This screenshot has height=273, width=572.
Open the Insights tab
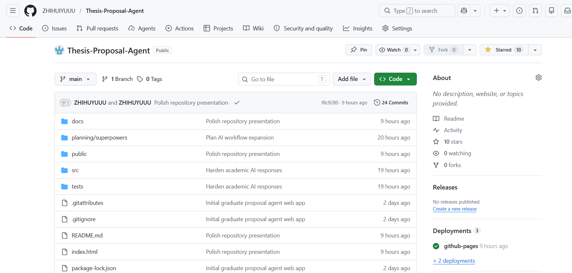pyautogui.click(x=358, y=28)
